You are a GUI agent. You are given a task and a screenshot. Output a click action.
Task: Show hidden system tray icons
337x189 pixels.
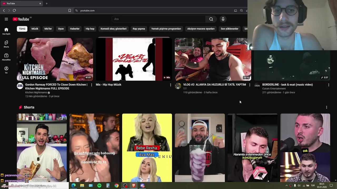point(286,186)
